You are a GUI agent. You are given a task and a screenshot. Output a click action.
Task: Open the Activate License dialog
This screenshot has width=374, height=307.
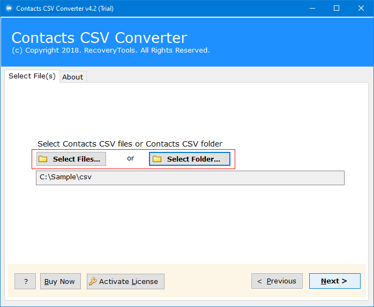click(125, 281)
